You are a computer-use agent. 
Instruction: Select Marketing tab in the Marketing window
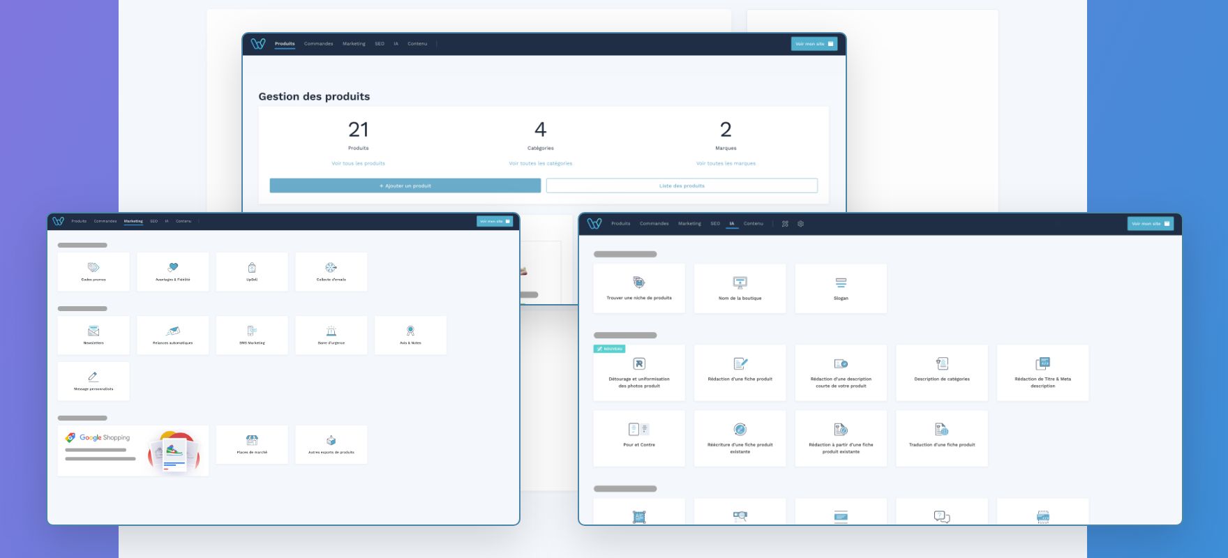coord(133,221)
